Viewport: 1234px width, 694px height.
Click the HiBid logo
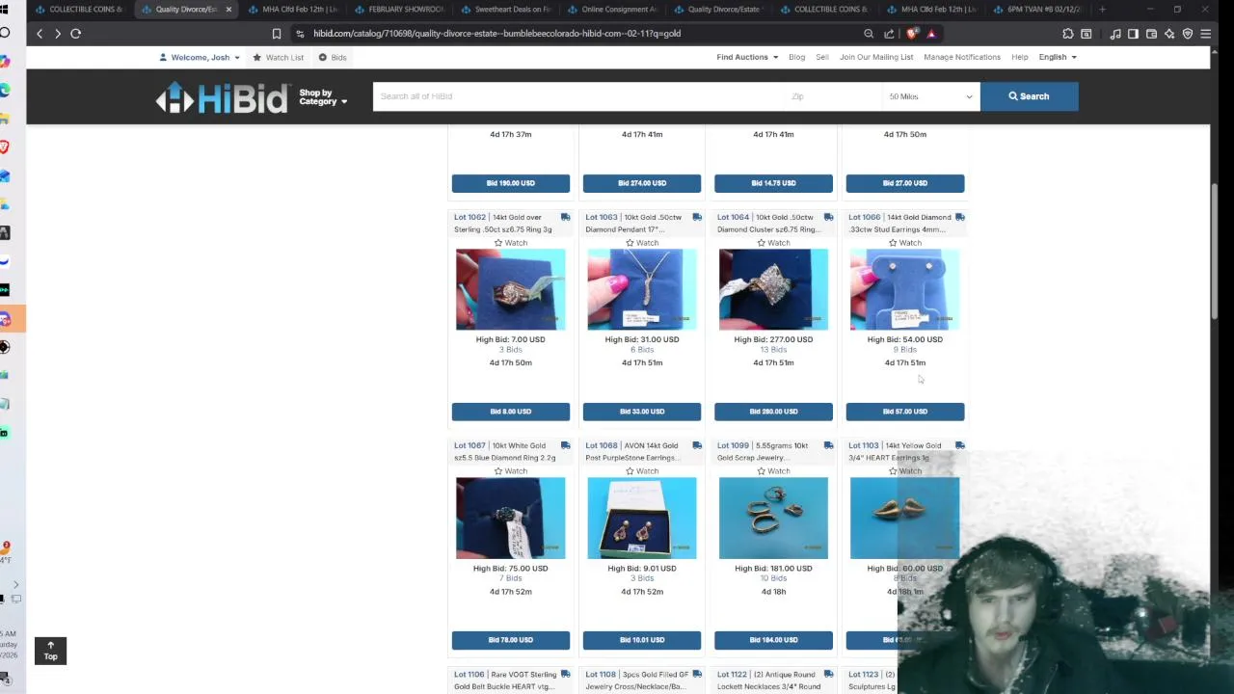(222, 97)
